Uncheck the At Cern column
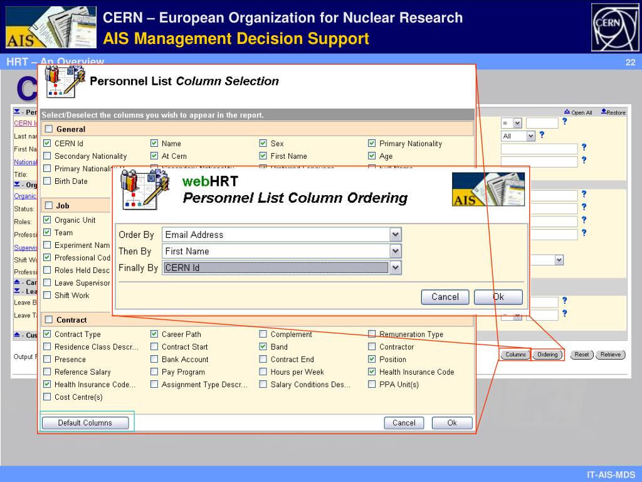The width and height of the screenshot is (642, 482). point(154,156)
